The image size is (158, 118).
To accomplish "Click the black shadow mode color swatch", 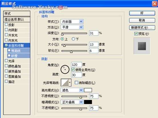I will 88,102.
